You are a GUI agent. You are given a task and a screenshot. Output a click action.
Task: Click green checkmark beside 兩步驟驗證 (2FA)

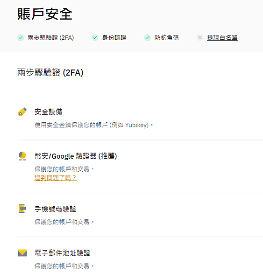point(21,37)
